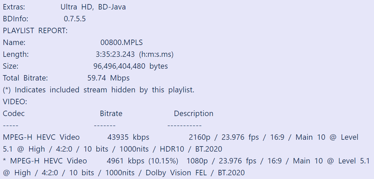Click the playlist name 00800.MPLS
Viewport: 374px width, 179px height.
click(x=121, y=42)
